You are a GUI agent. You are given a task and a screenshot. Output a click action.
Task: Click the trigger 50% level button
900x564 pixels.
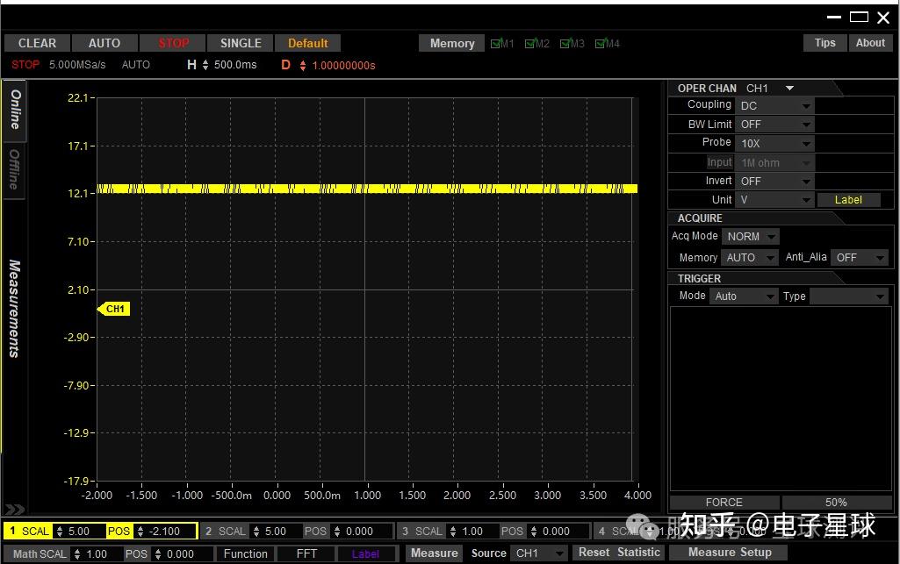[835, 503]
